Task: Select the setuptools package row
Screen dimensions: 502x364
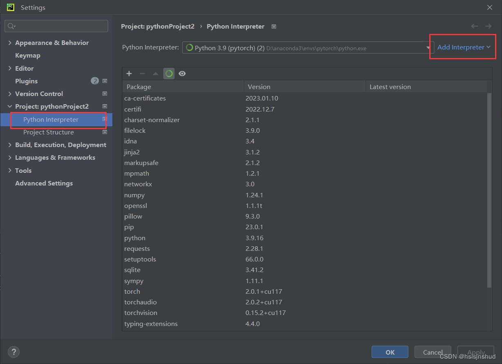Action: click(305, 259)
